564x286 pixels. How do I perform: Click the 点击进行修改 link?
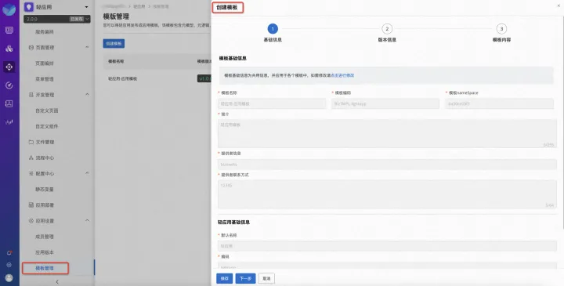342,75
